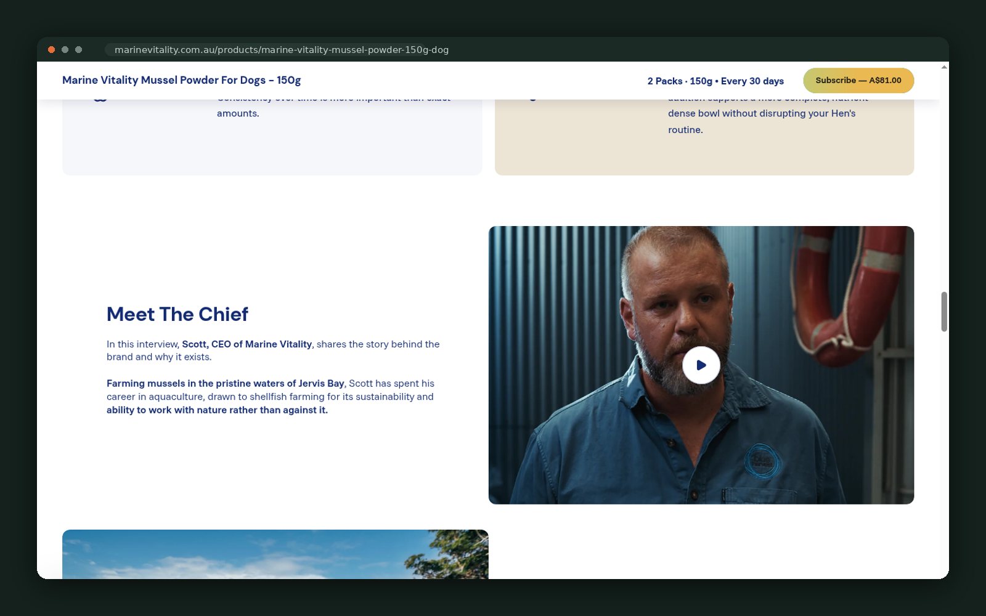
Task: Click the red window close dot
Action: coord(52,50)
